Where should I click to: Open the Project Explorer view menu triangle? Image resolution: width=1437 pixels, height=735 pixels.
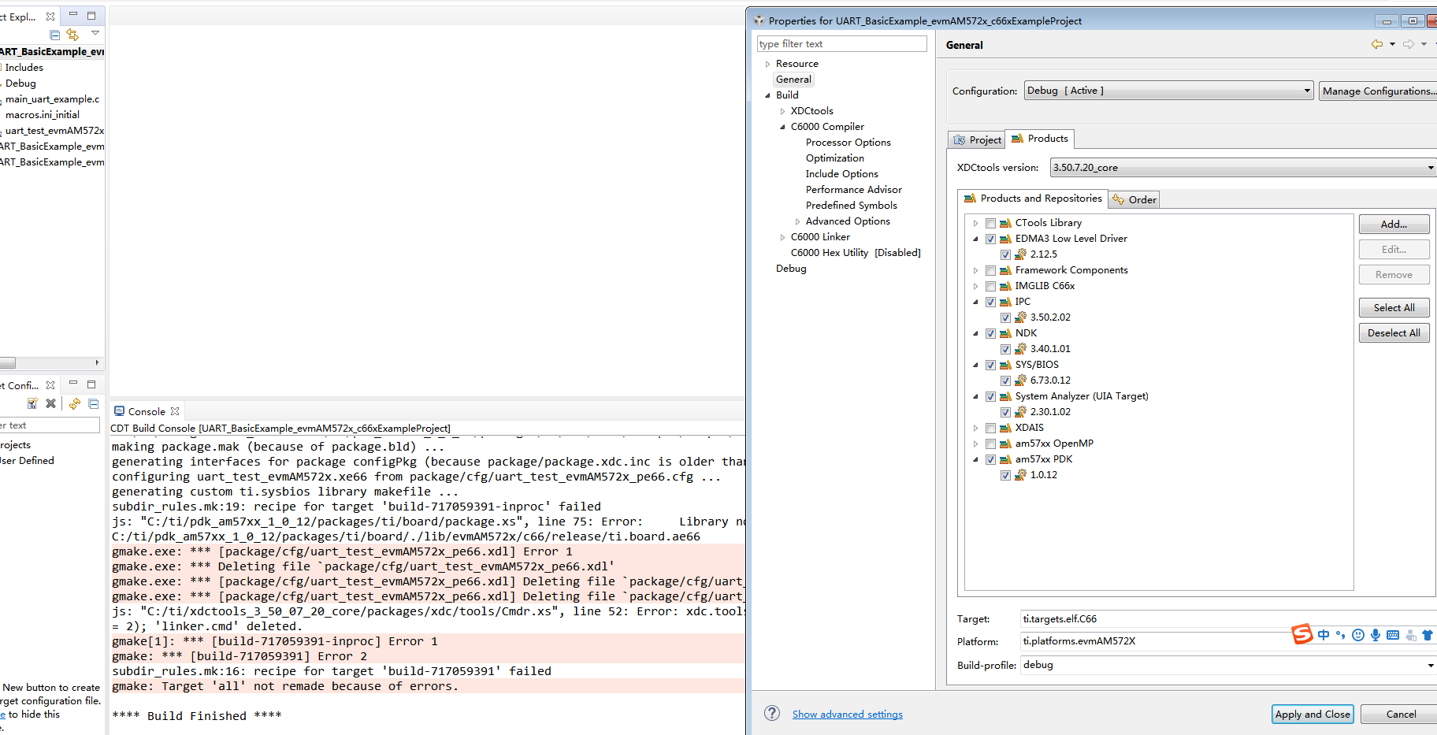pyautogui.click(x=95, y=33)
